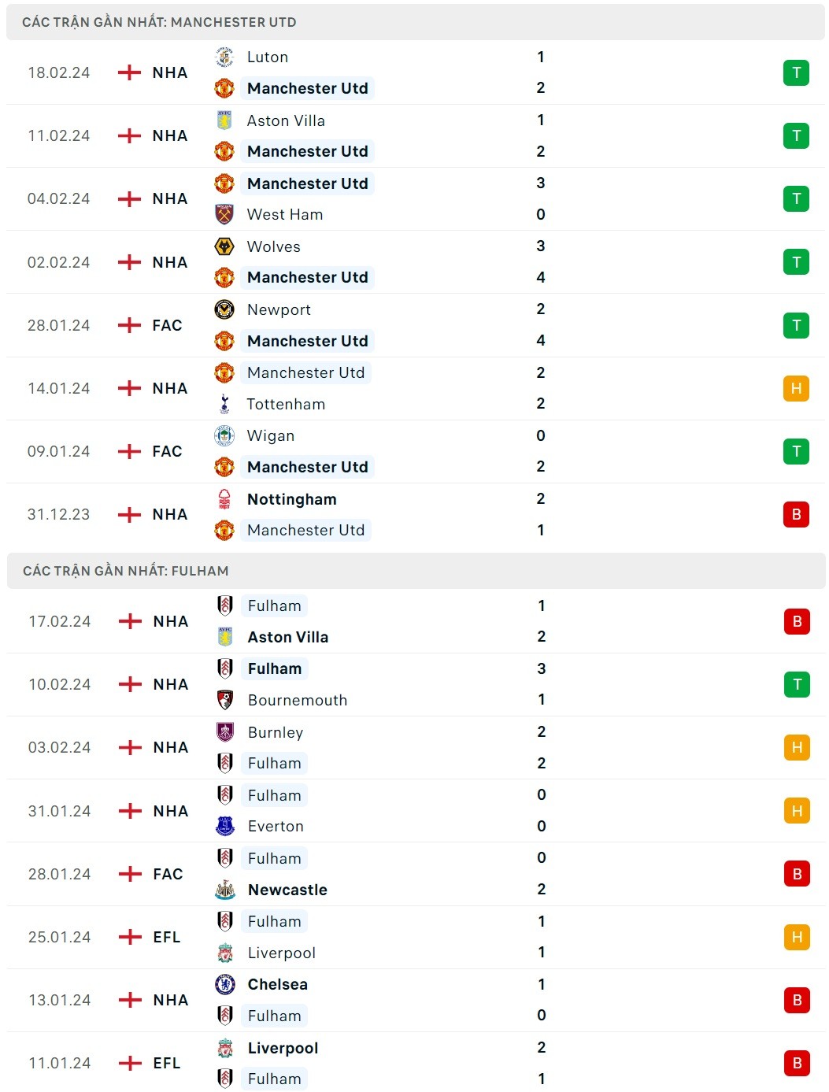
Task: Click the Chelsea club crest
Action: coord(225,984)
